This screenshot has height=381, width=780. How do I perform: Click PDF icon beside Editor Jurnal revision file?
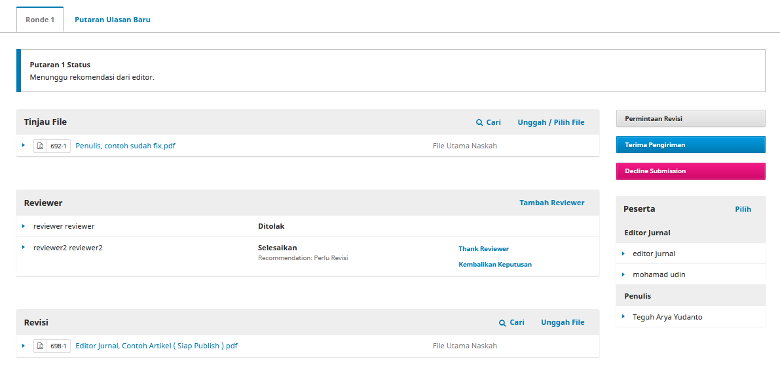(40, 346)
